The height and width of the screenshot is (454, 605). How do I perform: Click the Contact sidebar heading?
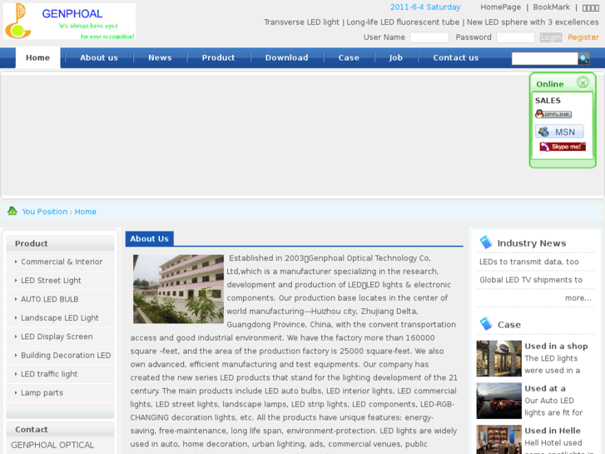pyautogui.click(x=32, y=430)
